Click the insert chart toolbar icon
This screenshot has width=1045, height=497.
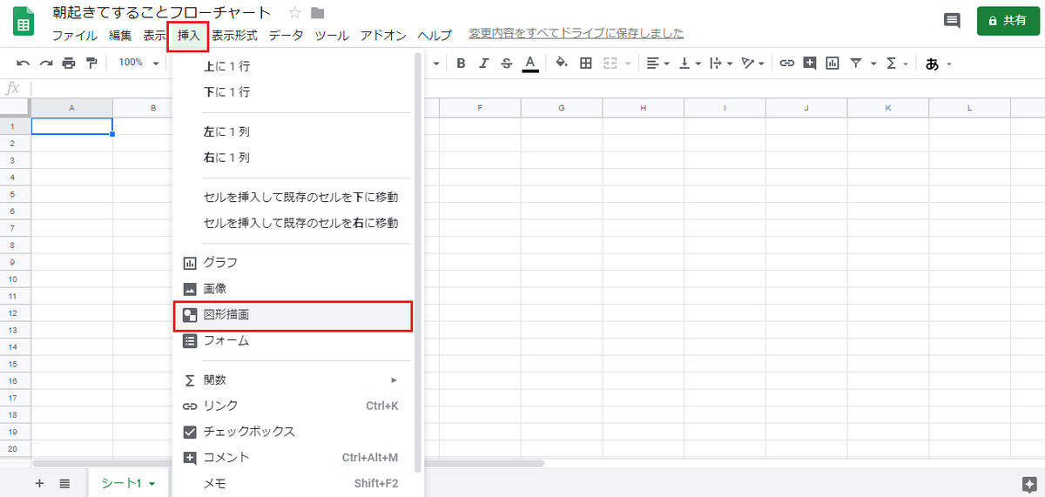tap(833, 63)
